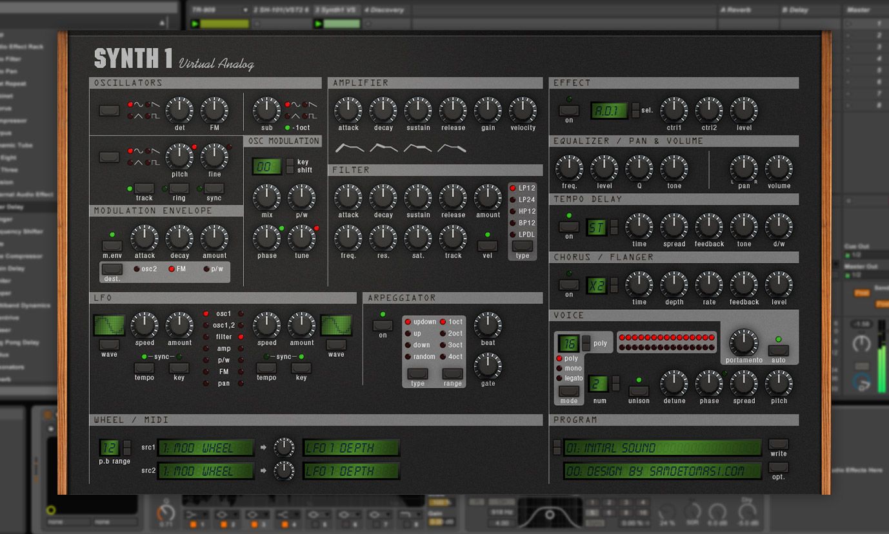Screen dimensions: 889x534
Task: Toggle the oscillator ring modulation button
Action: click(179, 188)
